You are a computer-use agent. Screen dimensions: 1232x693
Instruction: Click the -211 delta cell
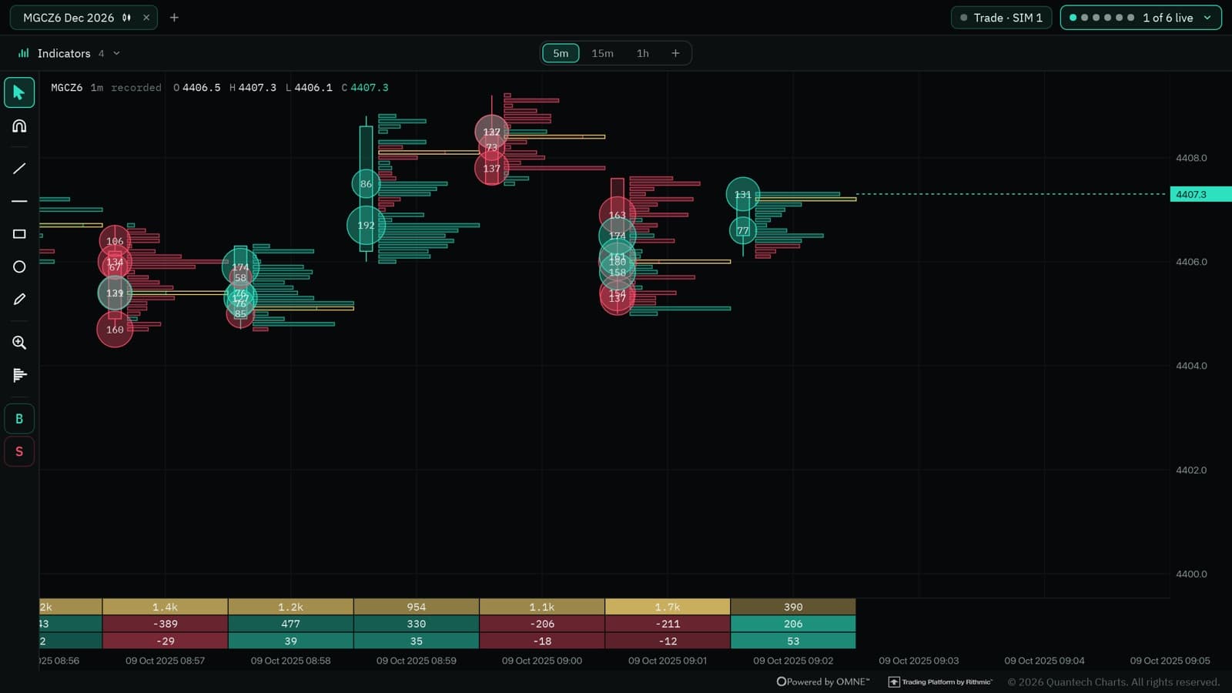coord(668,624)
